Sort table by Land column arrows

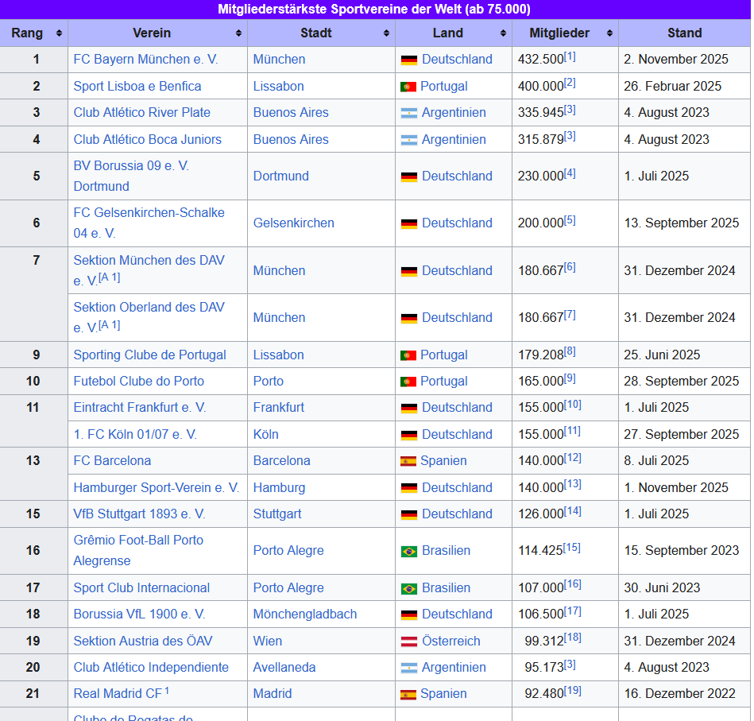(x=503, y=33)
